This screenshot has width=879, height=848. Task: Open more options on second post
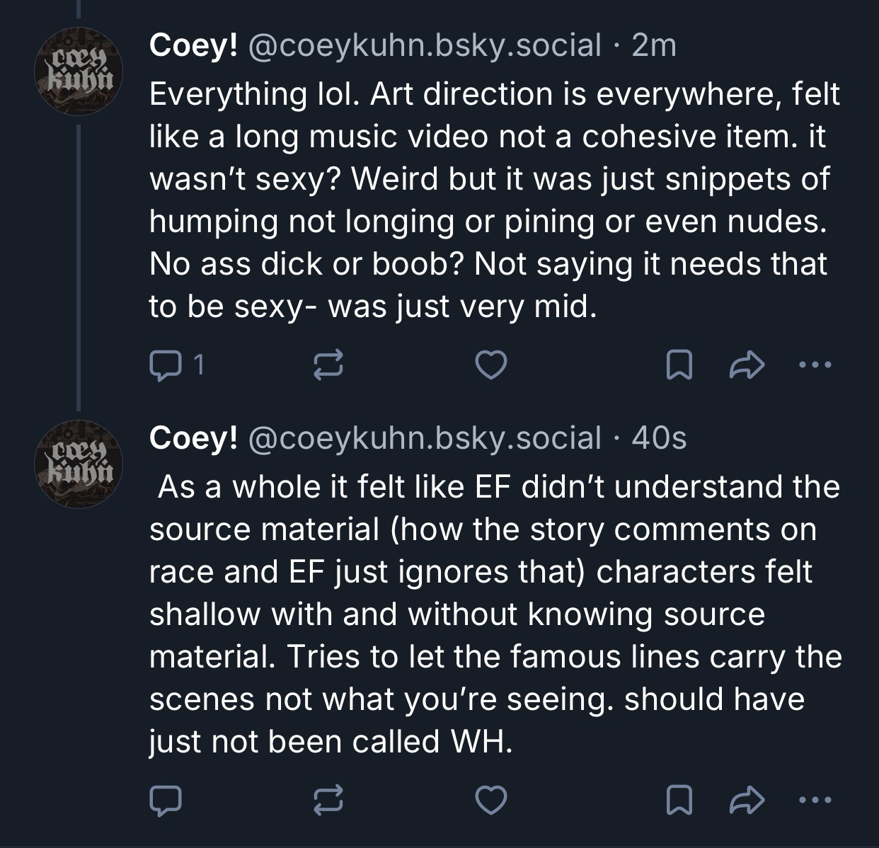[x=810, y=800]
